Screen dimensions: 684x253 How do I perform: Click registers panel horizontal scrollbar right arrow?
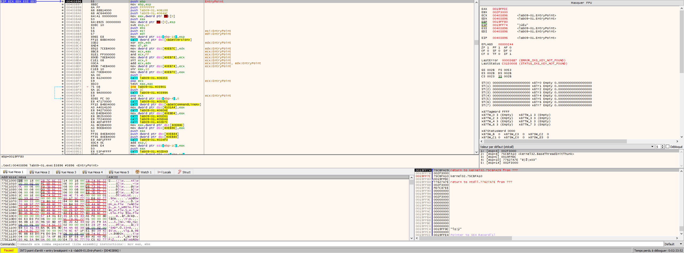pyautogui.click(x=677, y=141)
